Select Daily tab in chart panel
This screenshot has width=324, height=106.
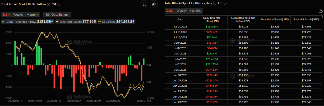click(x=7, y=15)
